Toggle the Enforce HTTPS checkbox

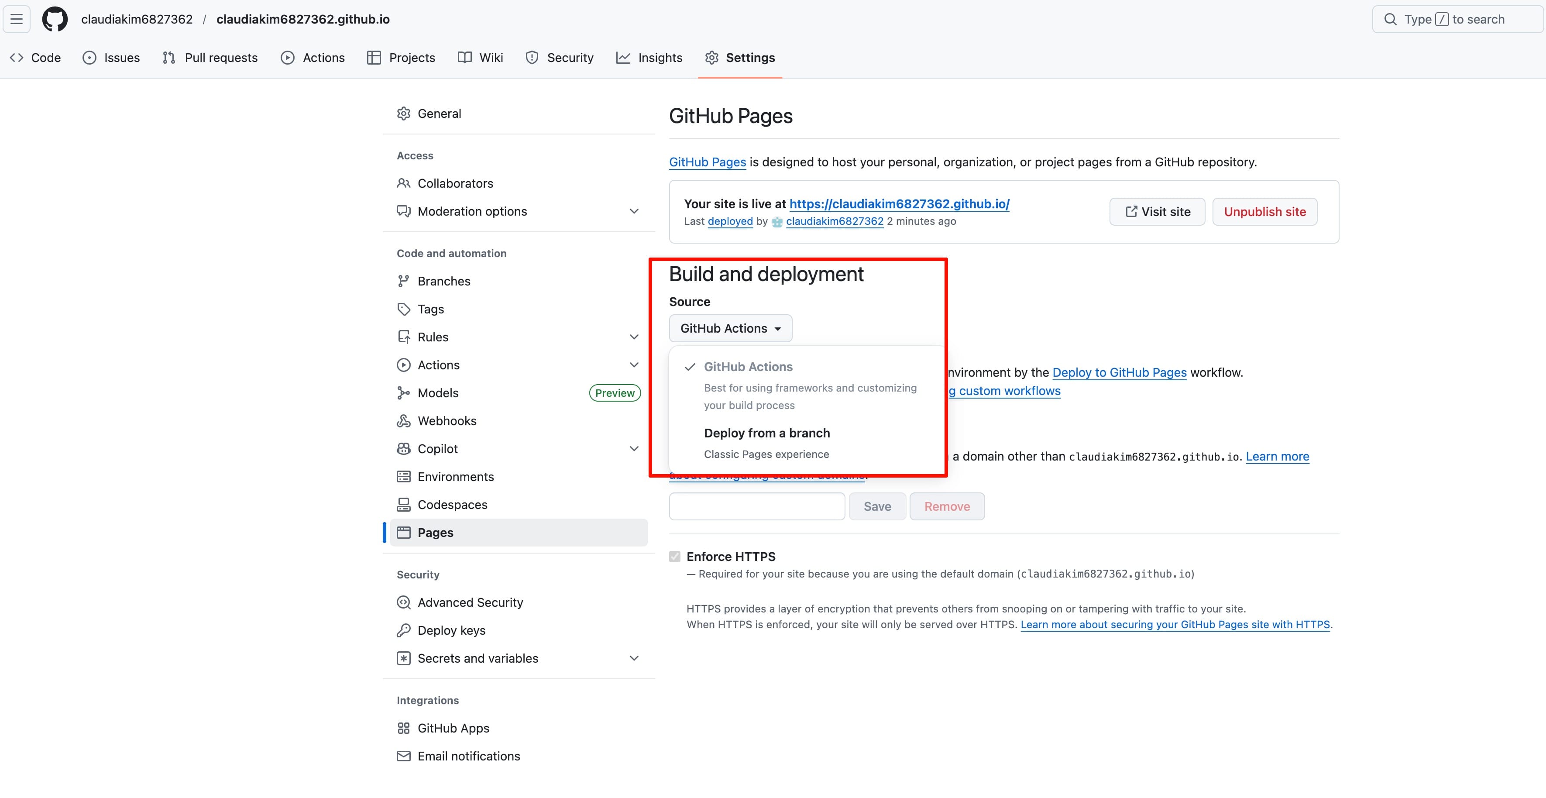coord(675,557)
